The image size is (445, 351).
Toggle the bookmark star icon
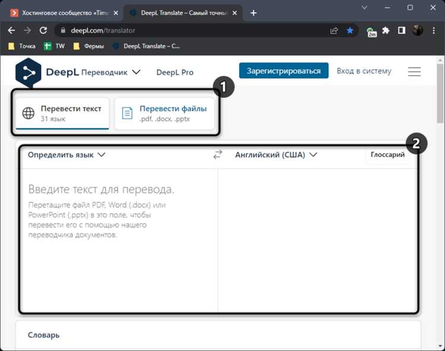(350, 30)
